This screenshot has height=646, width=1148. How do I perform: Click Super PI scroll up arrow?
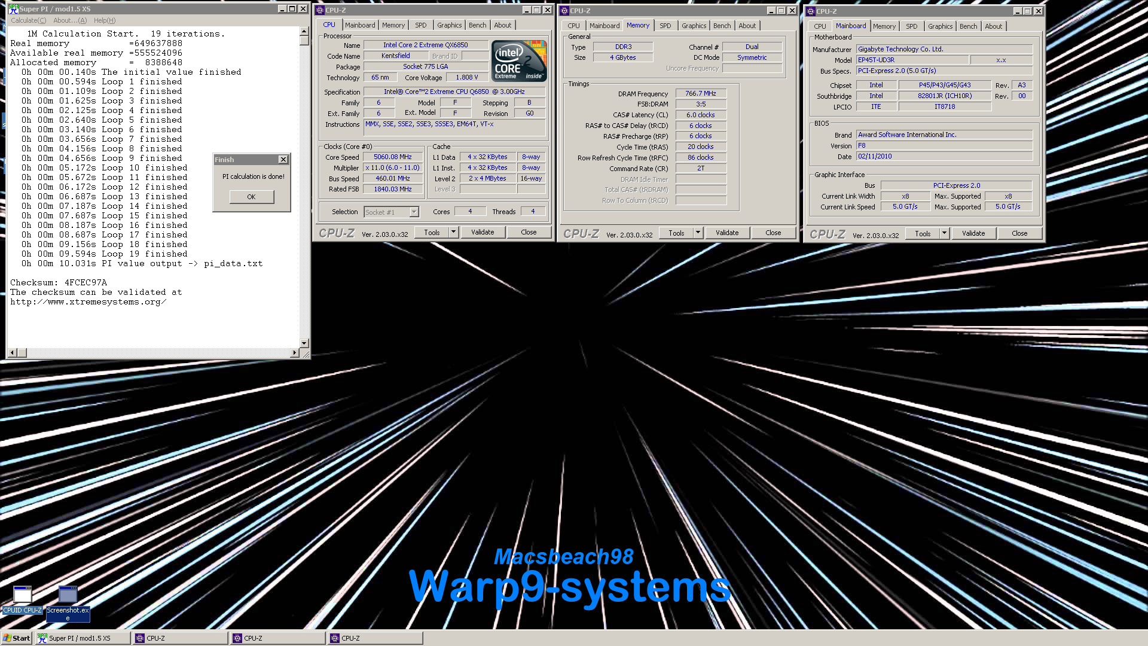point(304,31)
